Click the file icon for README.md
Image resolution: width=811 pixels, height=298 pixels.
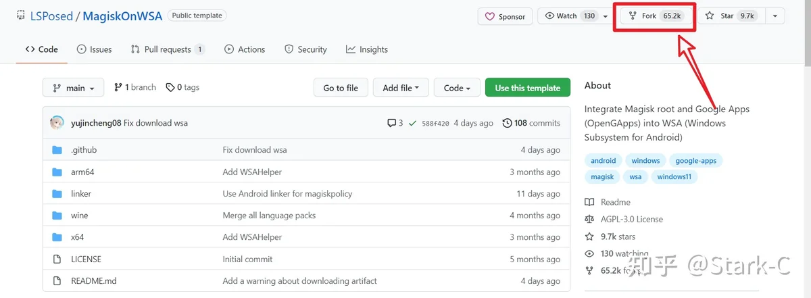click(57, 280)
